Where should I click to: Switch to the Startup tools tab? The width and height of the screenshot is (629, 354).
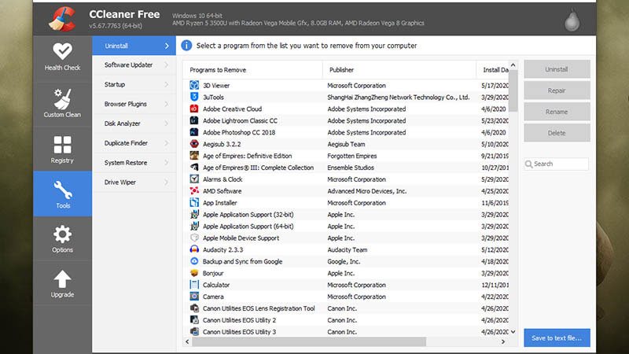(x=116, y=85)
